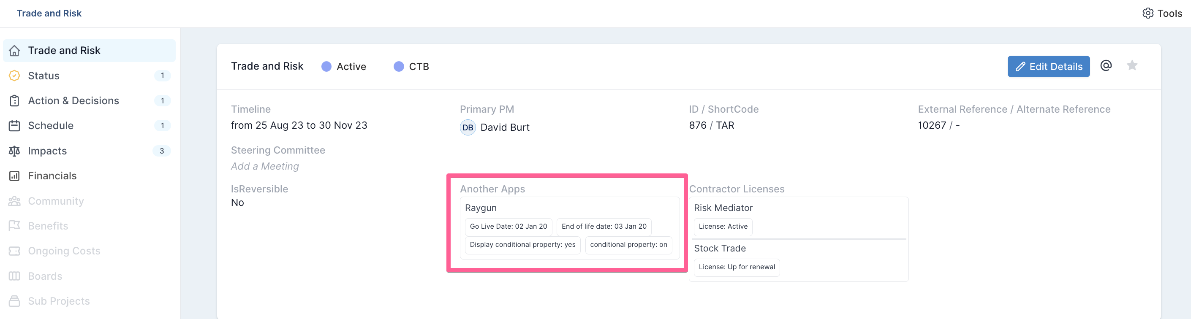Click the Action & Decisions clipboard icon
This screenshot has height=319, width=1191.
(x=14, y=101)
